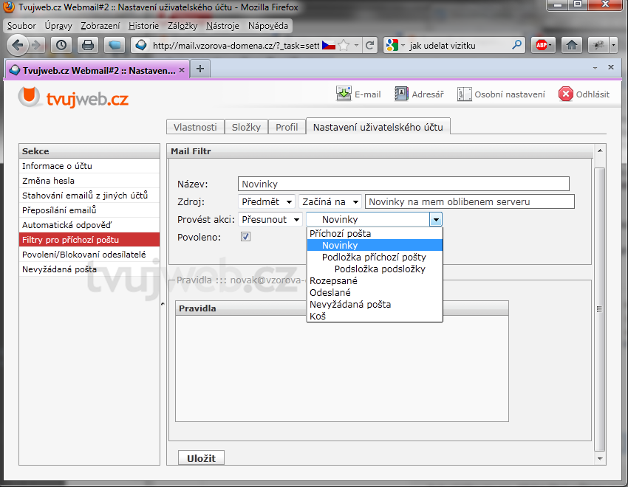Click the print icon in toolbar
This screenshot has height=487, width=628.
pyautogui.click(x=87, y=45)
